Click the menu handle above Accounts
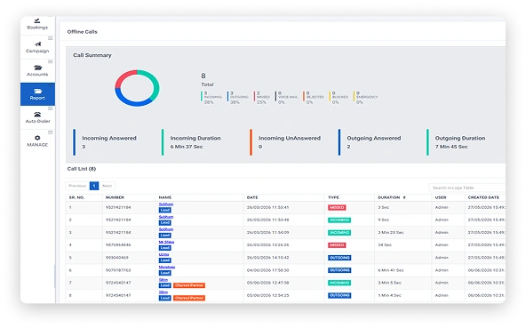526x328 pixels. pyautogui.click(x=51, y=61)
